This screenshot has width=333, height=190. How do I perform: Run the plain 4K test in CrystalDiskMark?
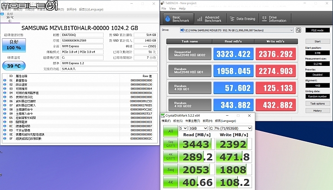coord(171,182)
